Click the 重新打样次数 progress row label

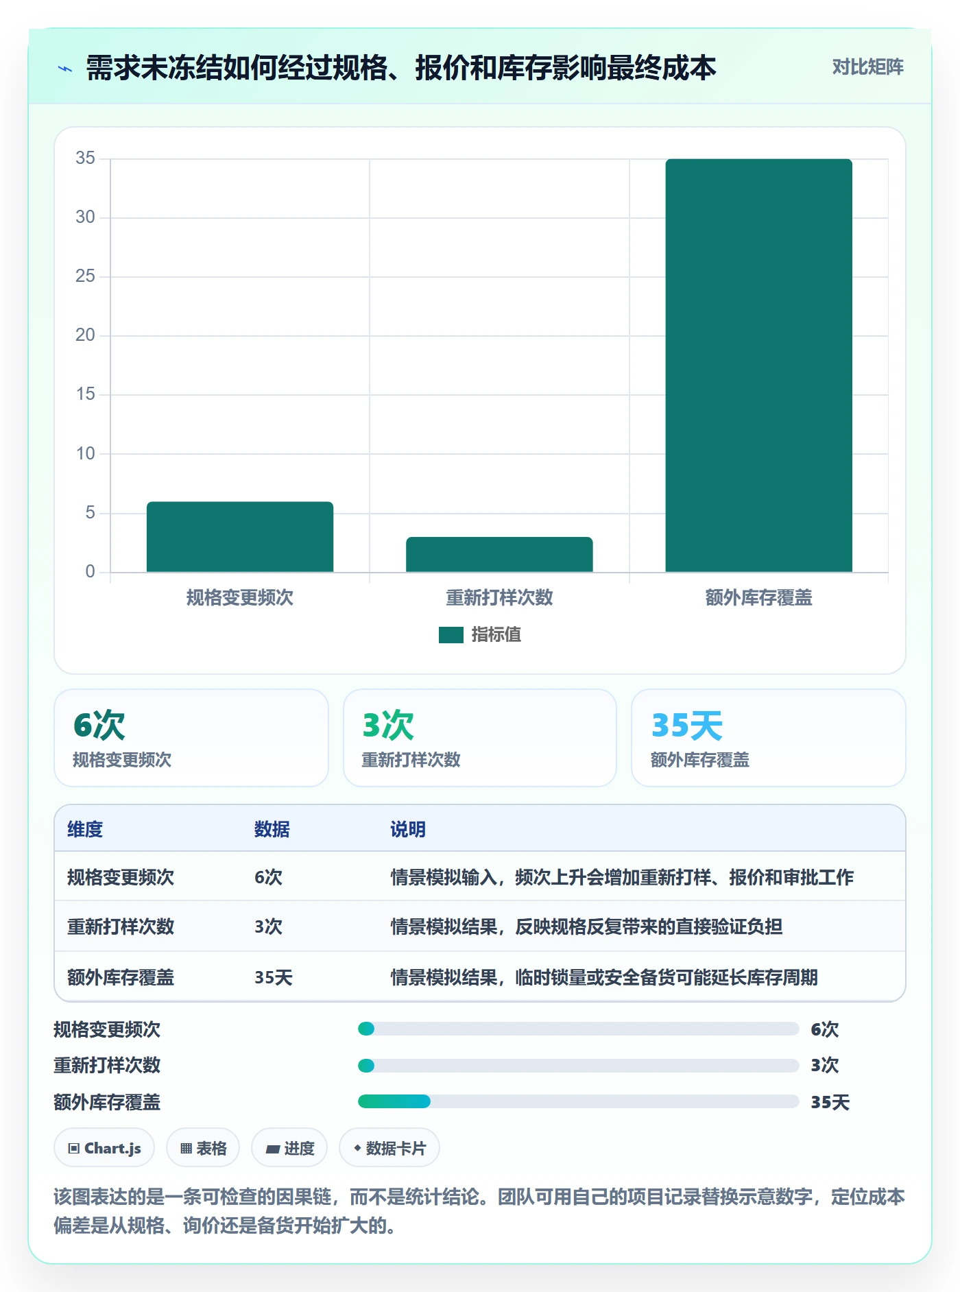click(x=107, y=1065)
